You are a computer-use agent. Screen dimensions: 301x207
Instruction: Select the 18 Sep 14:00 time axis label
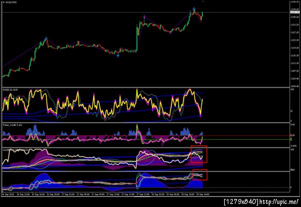coord(203,194)
